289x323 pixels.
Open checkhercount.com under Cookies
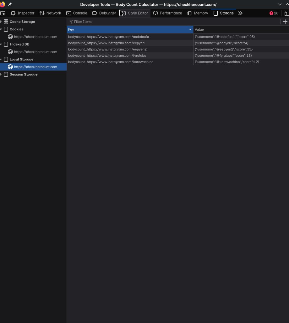point(35,37)
